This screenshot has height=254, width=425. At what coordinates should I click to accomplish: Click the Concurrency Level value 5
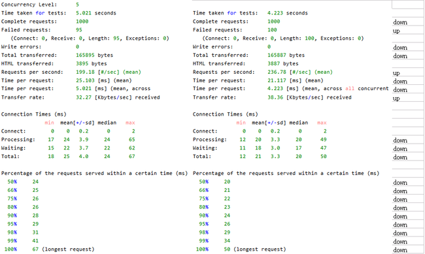pyautogui.click(x=78, y=5)
